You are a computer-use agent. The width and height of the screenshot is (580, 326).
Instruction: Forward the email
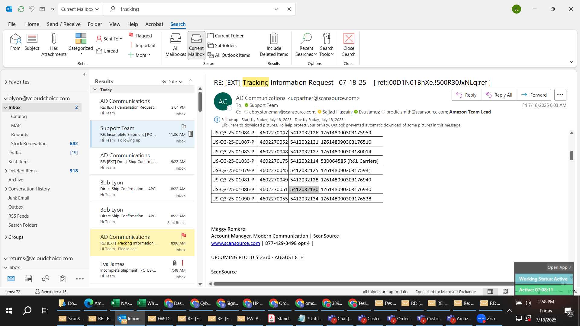pos(534,95)
